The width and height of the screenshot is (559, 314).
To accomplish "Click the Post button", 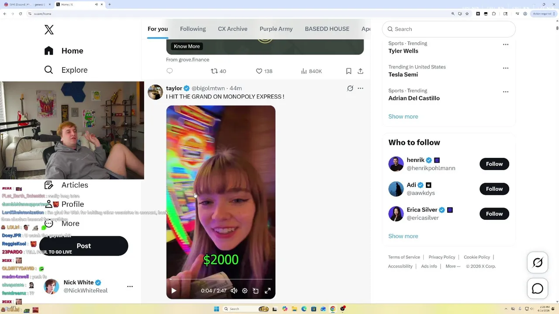I will tap(83, 246).
